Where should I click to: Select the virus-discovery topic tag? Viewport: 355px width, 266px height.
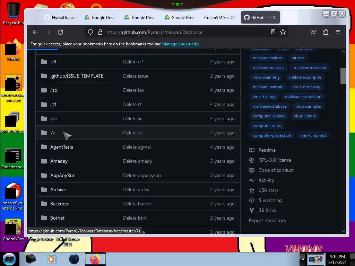tap(306, 87)
